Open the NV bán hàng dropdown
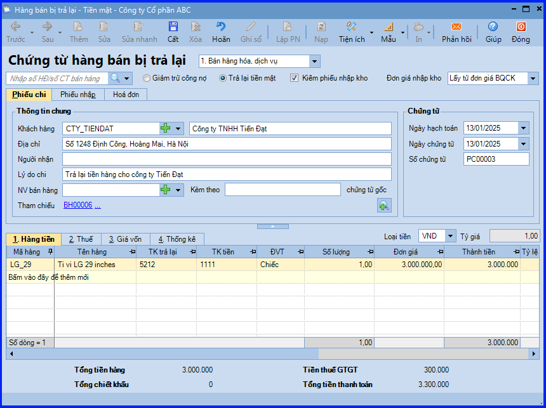Image resolution: width=546 pixels, height=408 pixels. [x=178, y=190]
